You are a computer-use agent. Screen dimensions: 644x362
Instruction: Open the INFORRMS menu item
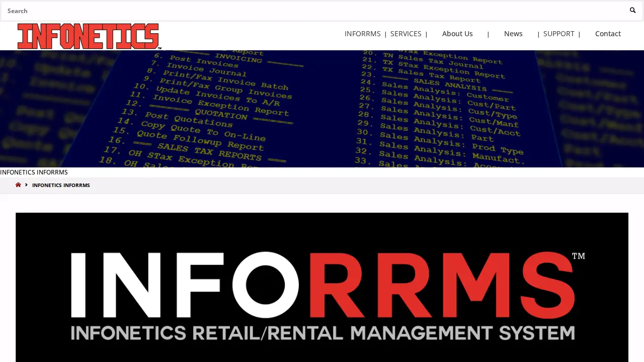pos(362,34)
